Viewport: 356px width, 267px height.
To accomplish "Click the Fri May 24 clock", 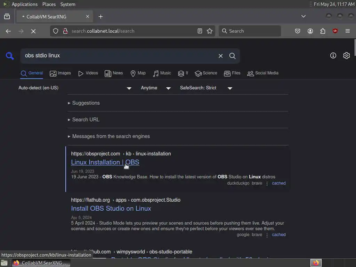I will click(334, 4).
